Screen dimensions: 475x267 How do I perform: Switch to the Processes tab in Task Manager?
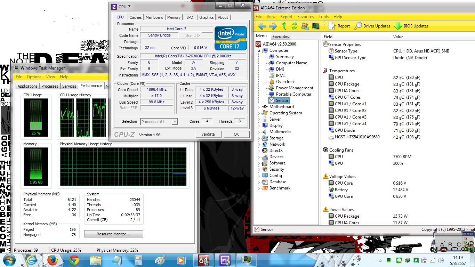click(50, 86)
